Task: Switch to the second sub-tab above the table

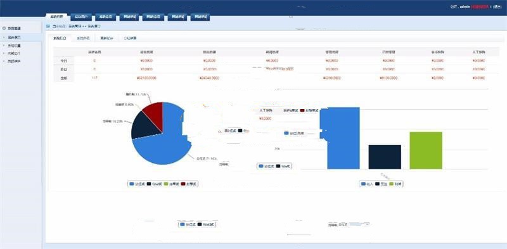Action: click(83, 38)
